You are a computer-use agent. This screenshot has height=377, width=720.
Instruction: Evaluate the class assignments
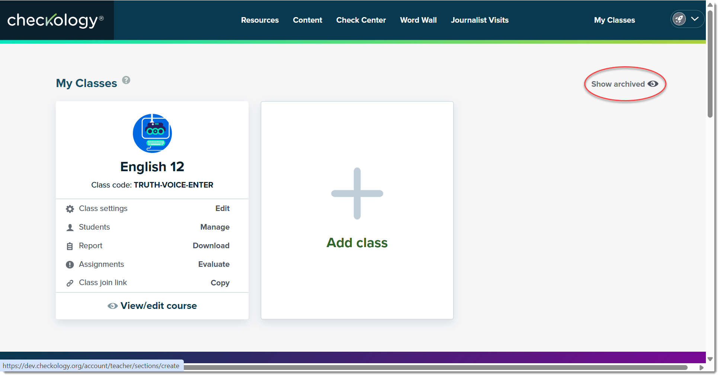[x=214, y=264]
